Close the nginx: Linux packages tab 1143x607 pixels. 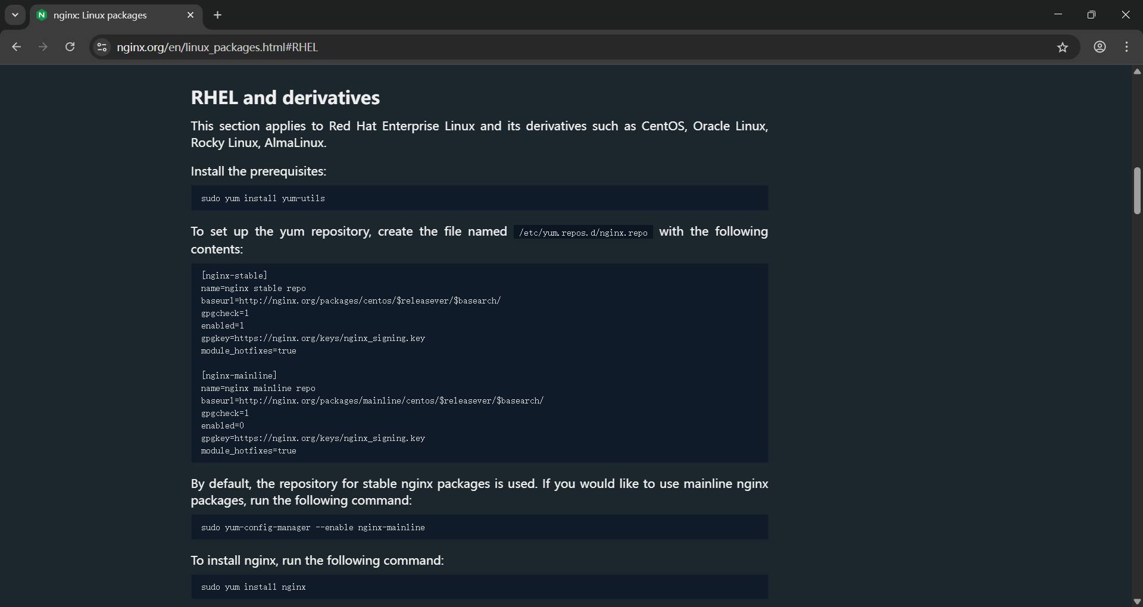[190, 15]
